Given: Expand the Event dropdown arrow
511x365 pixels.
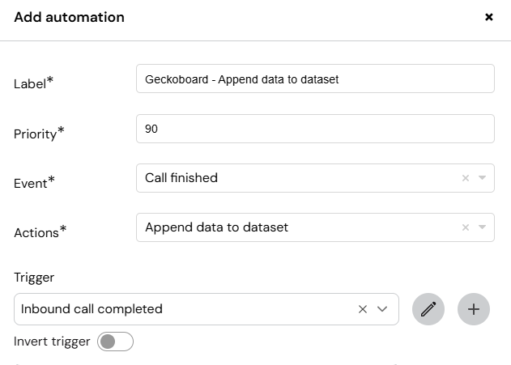Looking at the screenshot, I should coord(482,178).
